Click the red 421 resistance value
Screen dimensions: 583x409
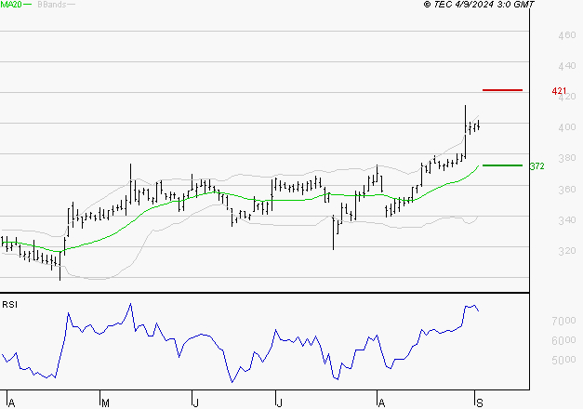559,91
